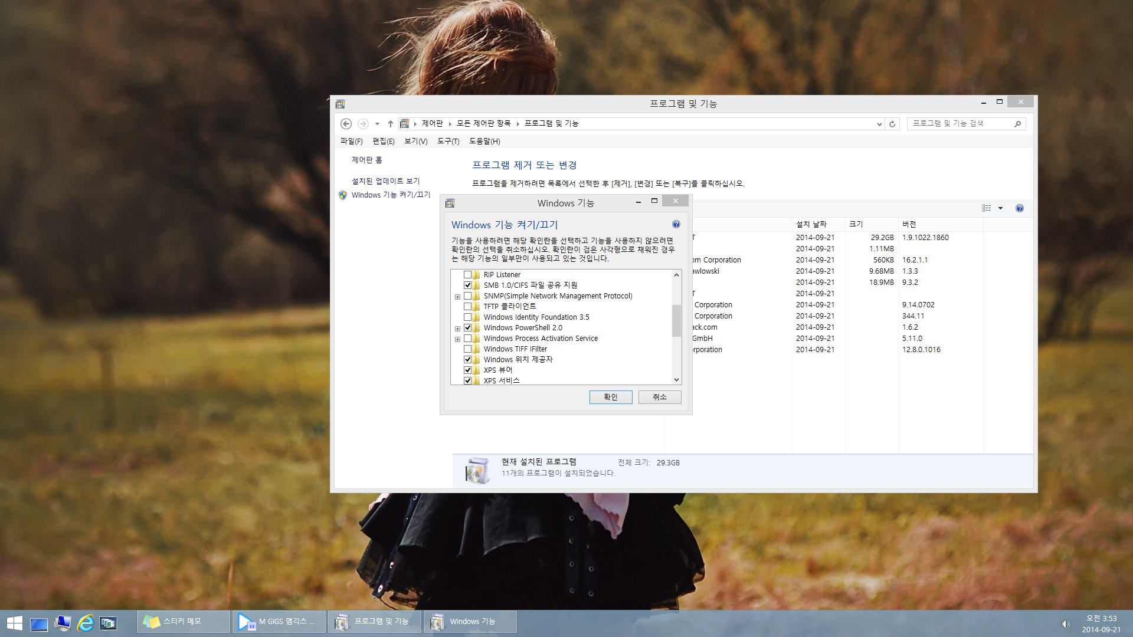Screen dimensions: 1133x637
Task: Toggle Windows Process Activation Service checkbox
Action: 467,339
